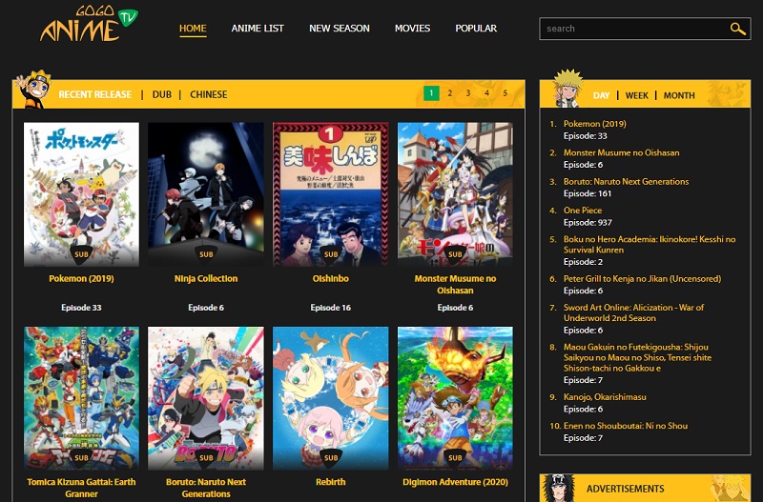Switch to the Chinese tab
Image resolution: width=763 pixels, height=502 pixels.
click(208, 94)
